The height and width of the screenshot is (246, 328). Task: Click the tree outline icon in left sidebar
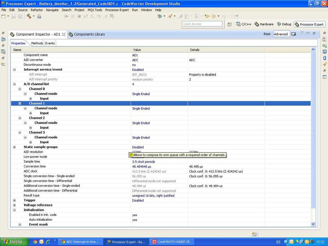pyautogui.click(x=3, y=64)
